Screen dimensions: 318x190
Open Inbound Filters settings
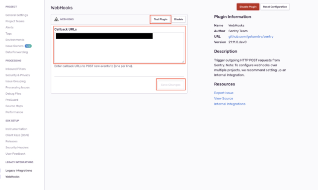pos(15,69)
